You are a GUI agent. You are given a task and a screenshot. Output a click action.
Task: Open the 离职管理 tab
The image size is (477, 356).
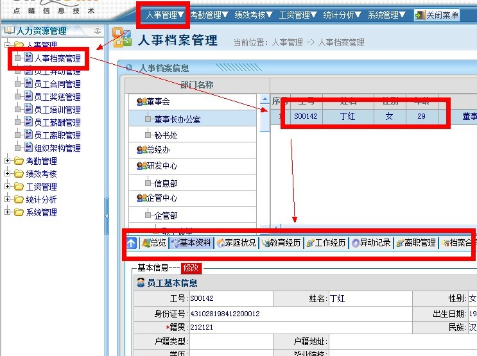417,243
